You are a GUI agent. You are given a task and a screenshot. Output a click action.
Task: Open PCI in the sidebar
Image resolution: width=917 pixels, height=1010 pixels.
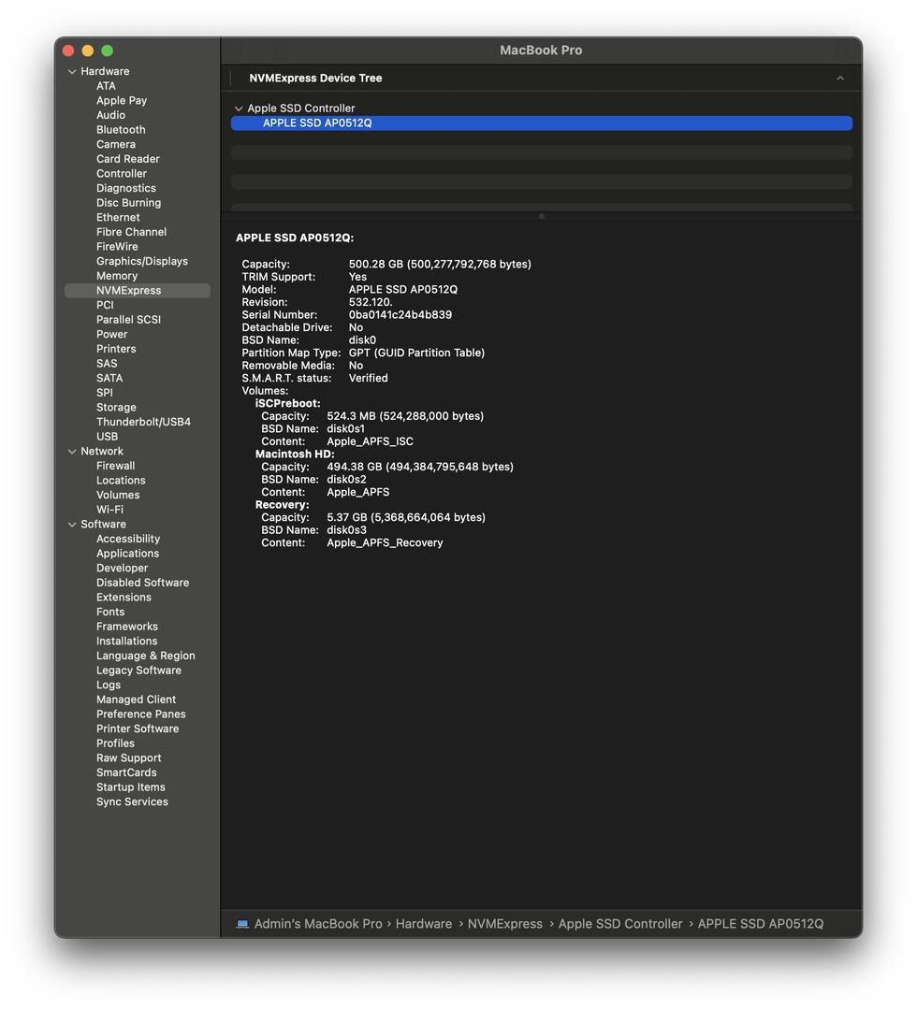coord(105,305)
